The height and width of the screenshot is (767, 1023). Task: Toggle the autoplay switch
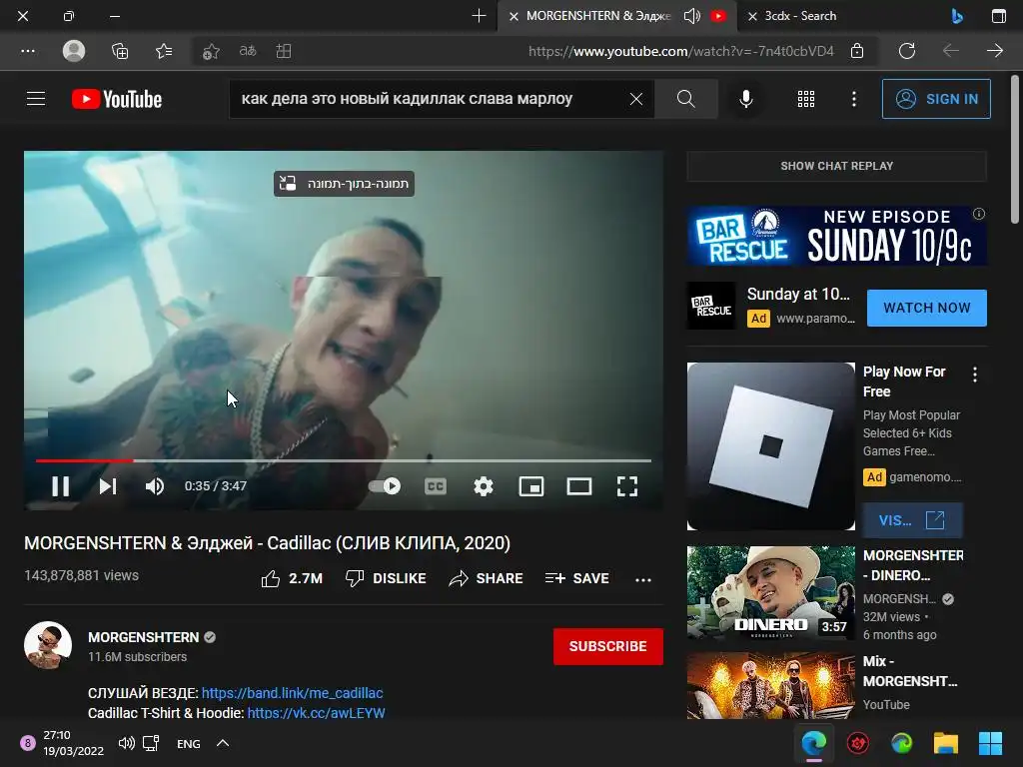tap(385, 486)
